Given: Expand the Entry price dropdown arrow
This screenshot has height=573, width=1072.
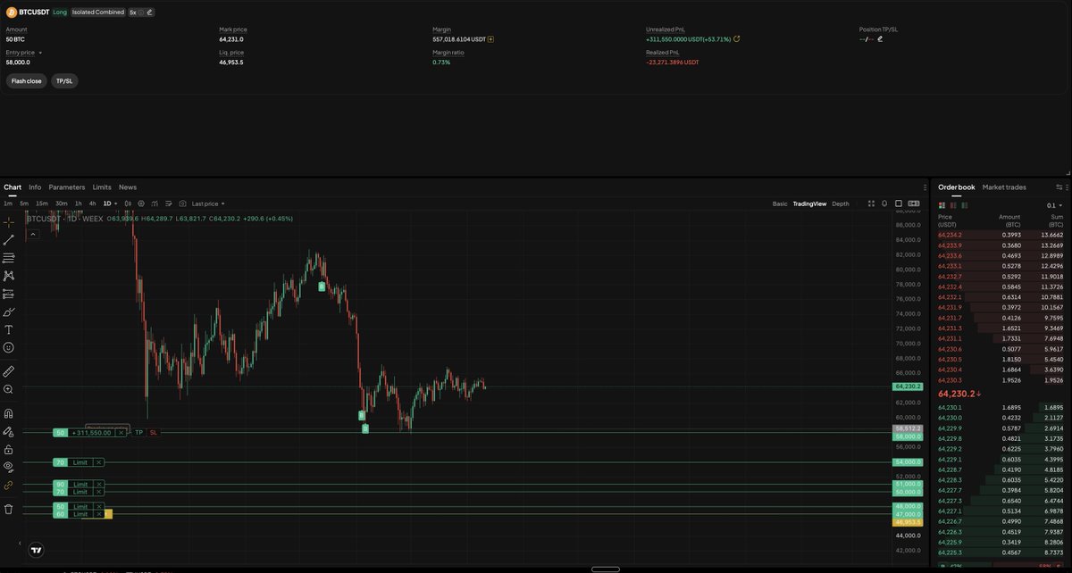Looking at the screenshot, I should [40, 53].
